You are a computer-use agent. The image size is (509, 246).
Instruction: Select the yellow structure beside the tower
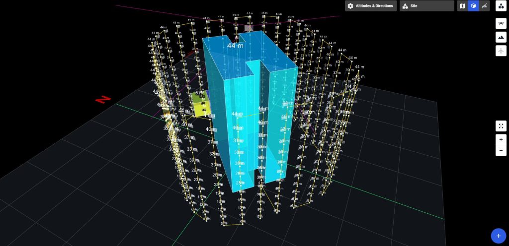point(201,104)
